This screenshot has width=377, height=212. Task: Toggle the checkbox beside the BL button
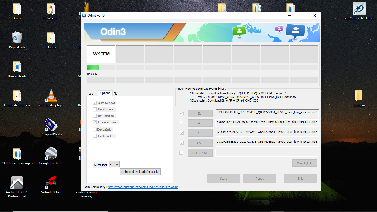pos(182,113)
